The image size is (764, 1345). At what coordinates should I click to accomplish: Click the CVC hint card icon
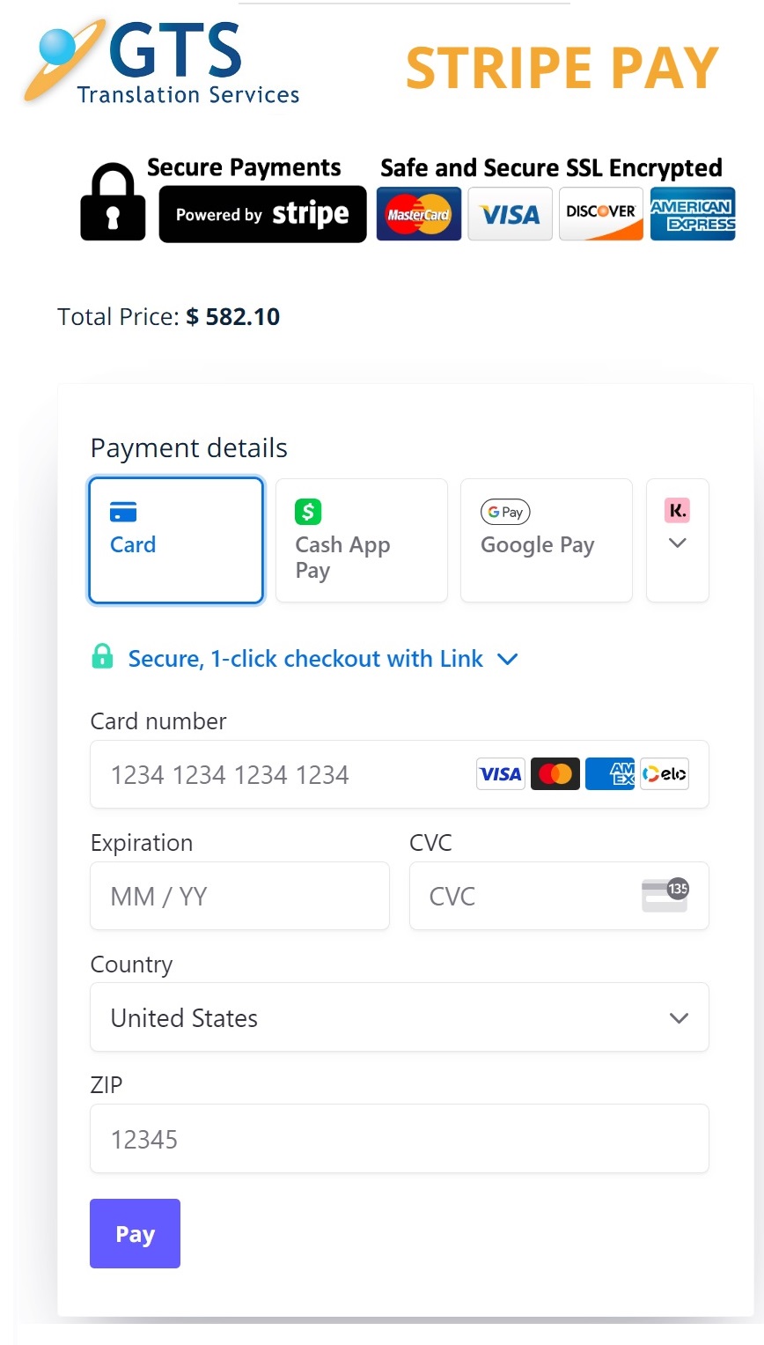[x=666, y=896]
